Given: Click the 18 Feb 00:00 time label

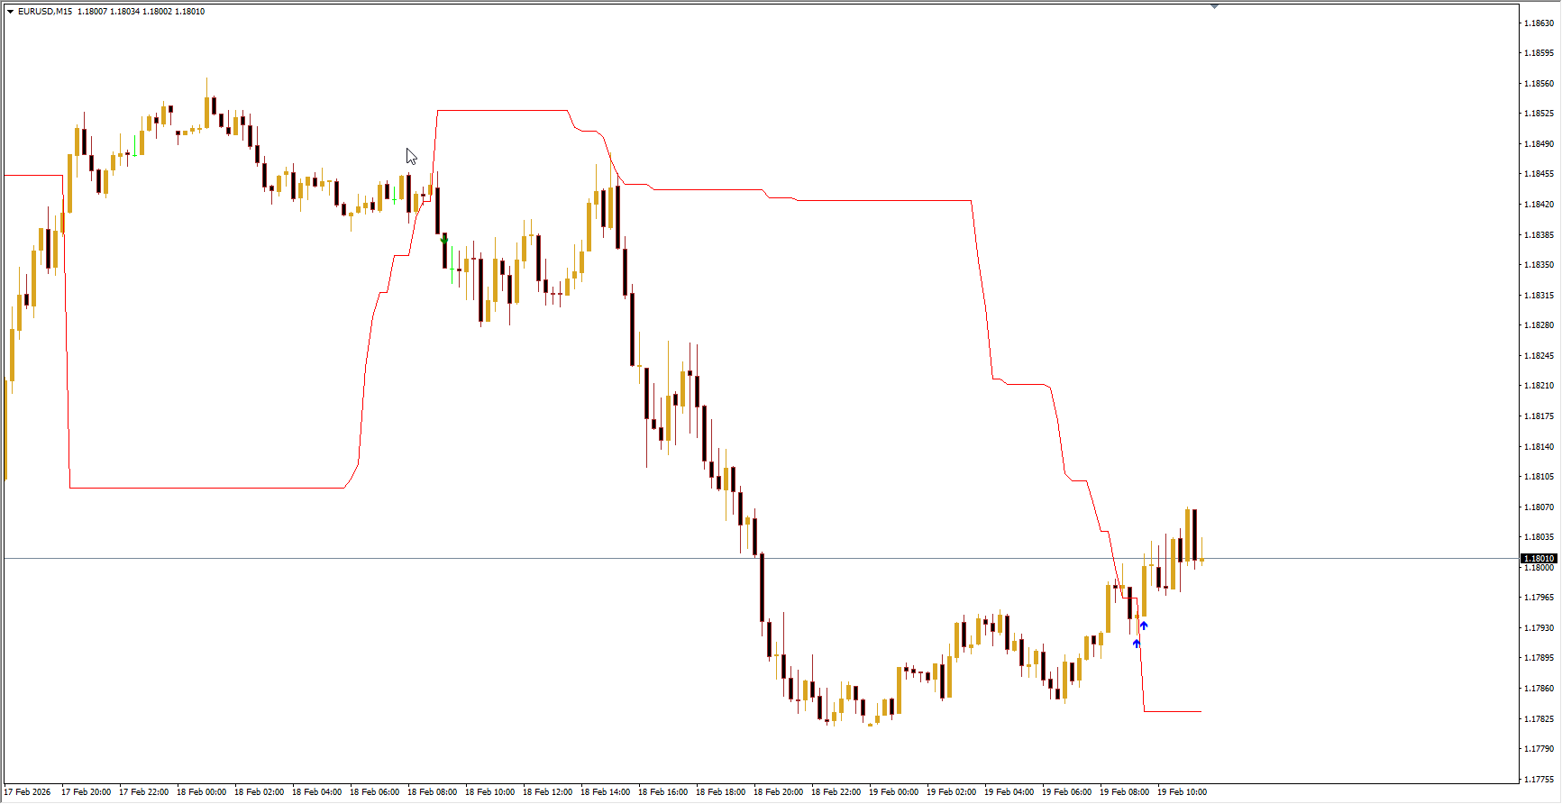Looking at the screenshot, I should pyautogui.click(x=201, y=792).
